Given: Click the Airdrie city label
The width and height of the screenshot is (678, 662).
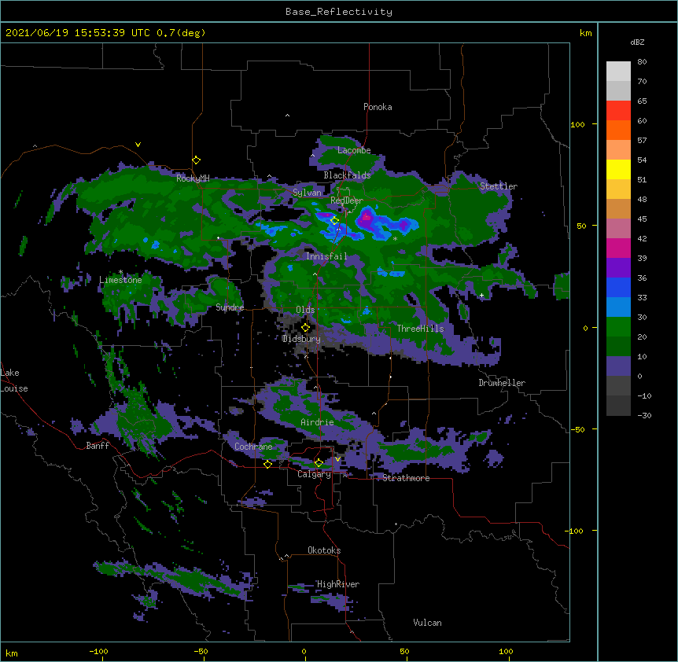Looking at the screenshot, I should point(317,422).
